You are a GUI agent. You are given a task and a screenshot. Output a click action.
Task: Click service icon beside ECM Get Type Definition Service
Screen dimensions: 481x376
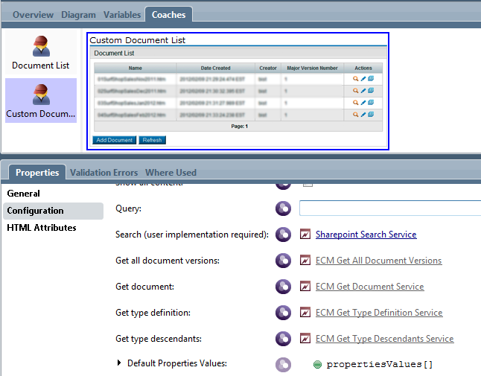point(305,313)
